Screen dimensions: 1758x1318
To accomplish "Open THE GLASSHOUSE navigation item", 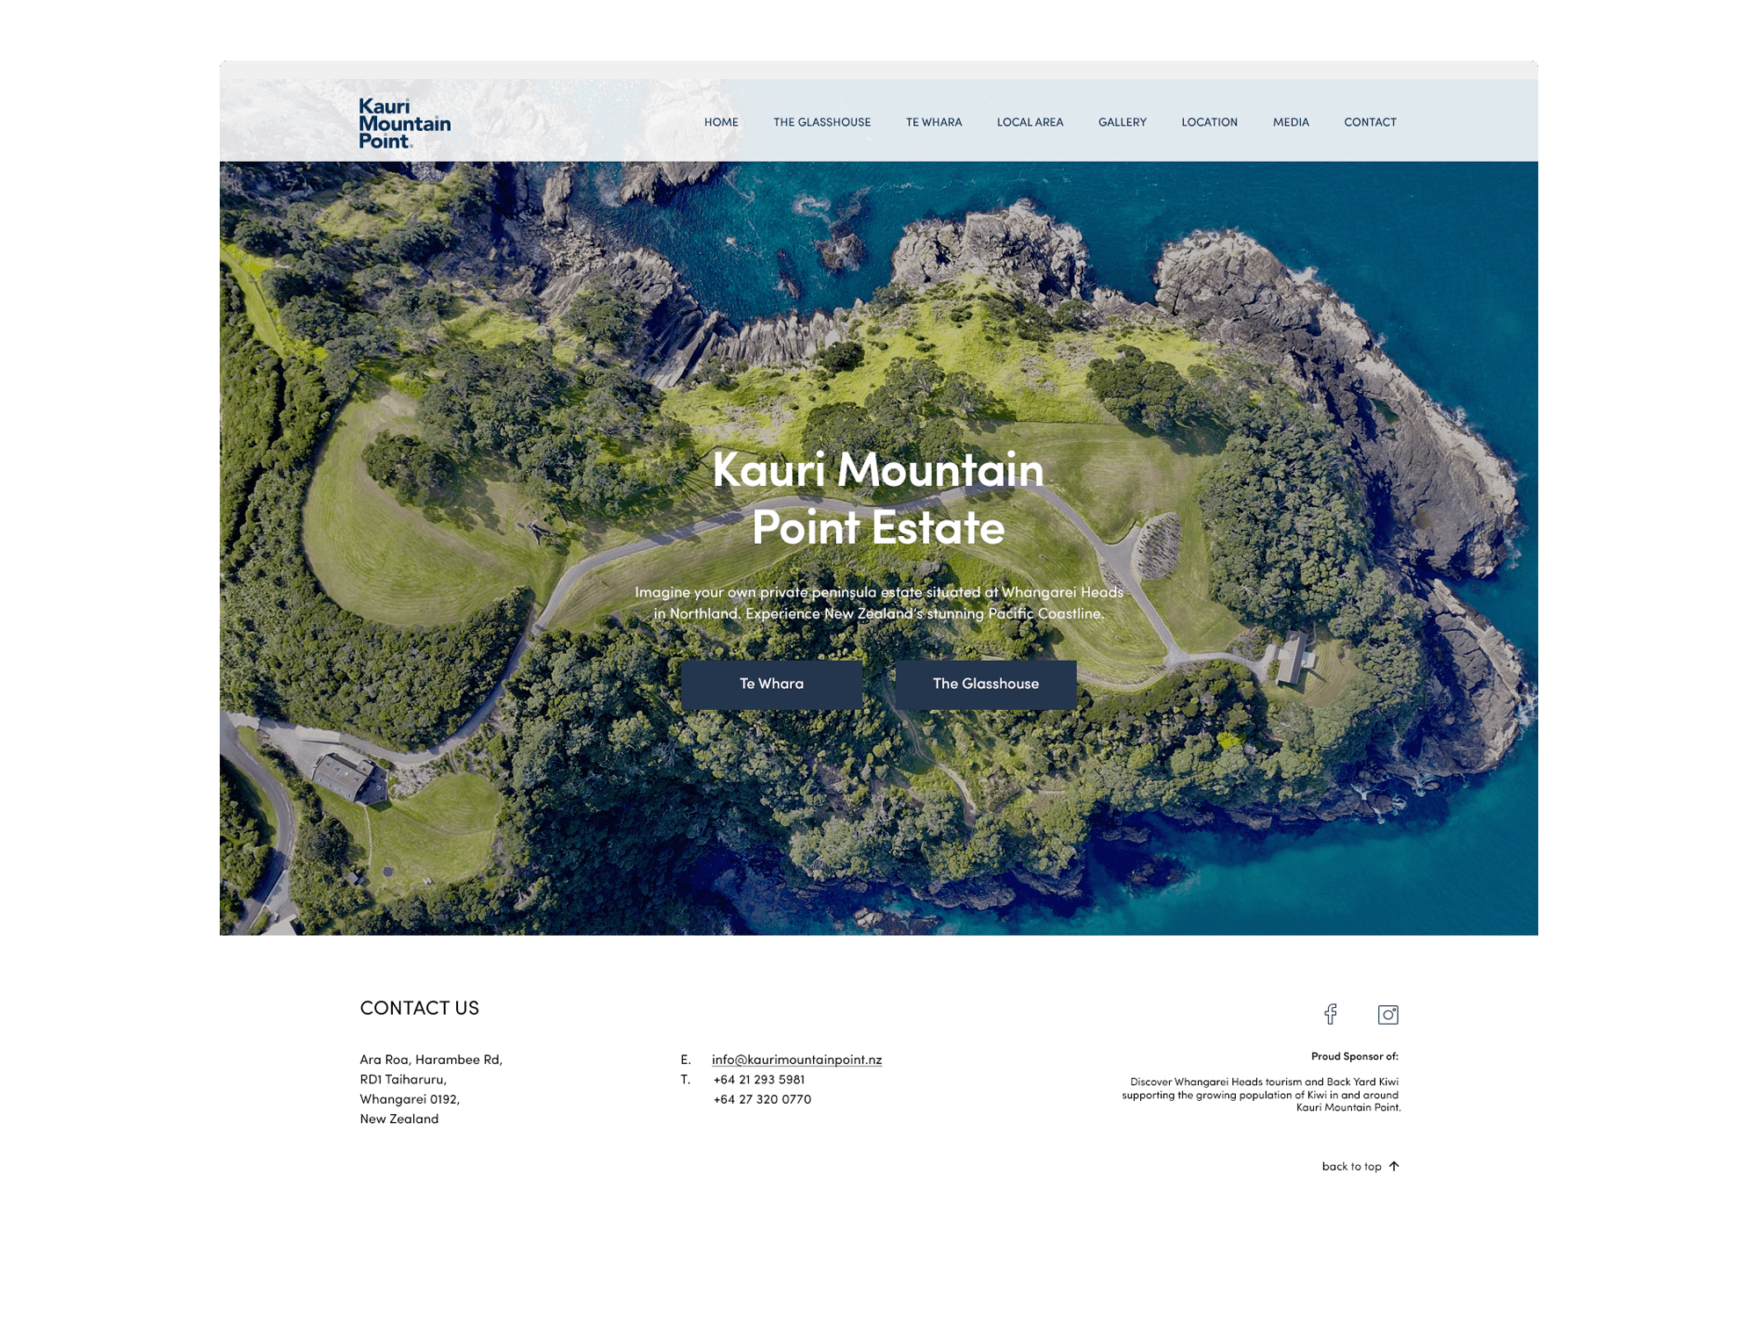I will 822,122.
